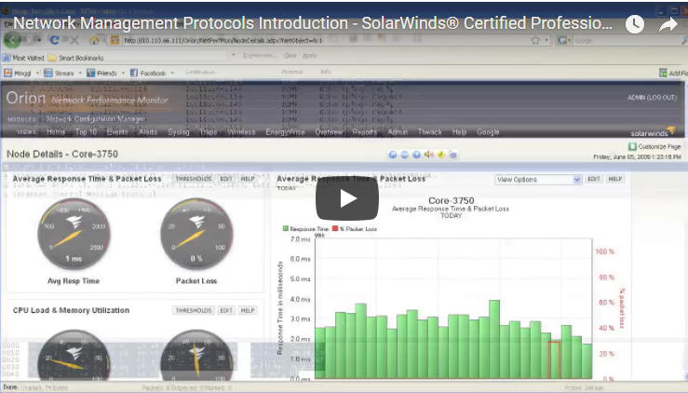Click HELP on the Response Time gauges panel
Image resolution: width=688 pixels, height=393 pixels.
(248, 179)
